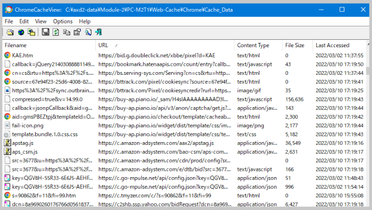The height and width of the screenshot is (210, 372).
Task: Sort by the Last Accessed column header
Action: point(339,45)
